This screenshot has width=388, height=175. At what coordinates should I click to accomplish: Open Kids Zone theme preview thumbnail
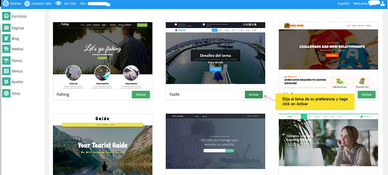(x=328, y=55)
